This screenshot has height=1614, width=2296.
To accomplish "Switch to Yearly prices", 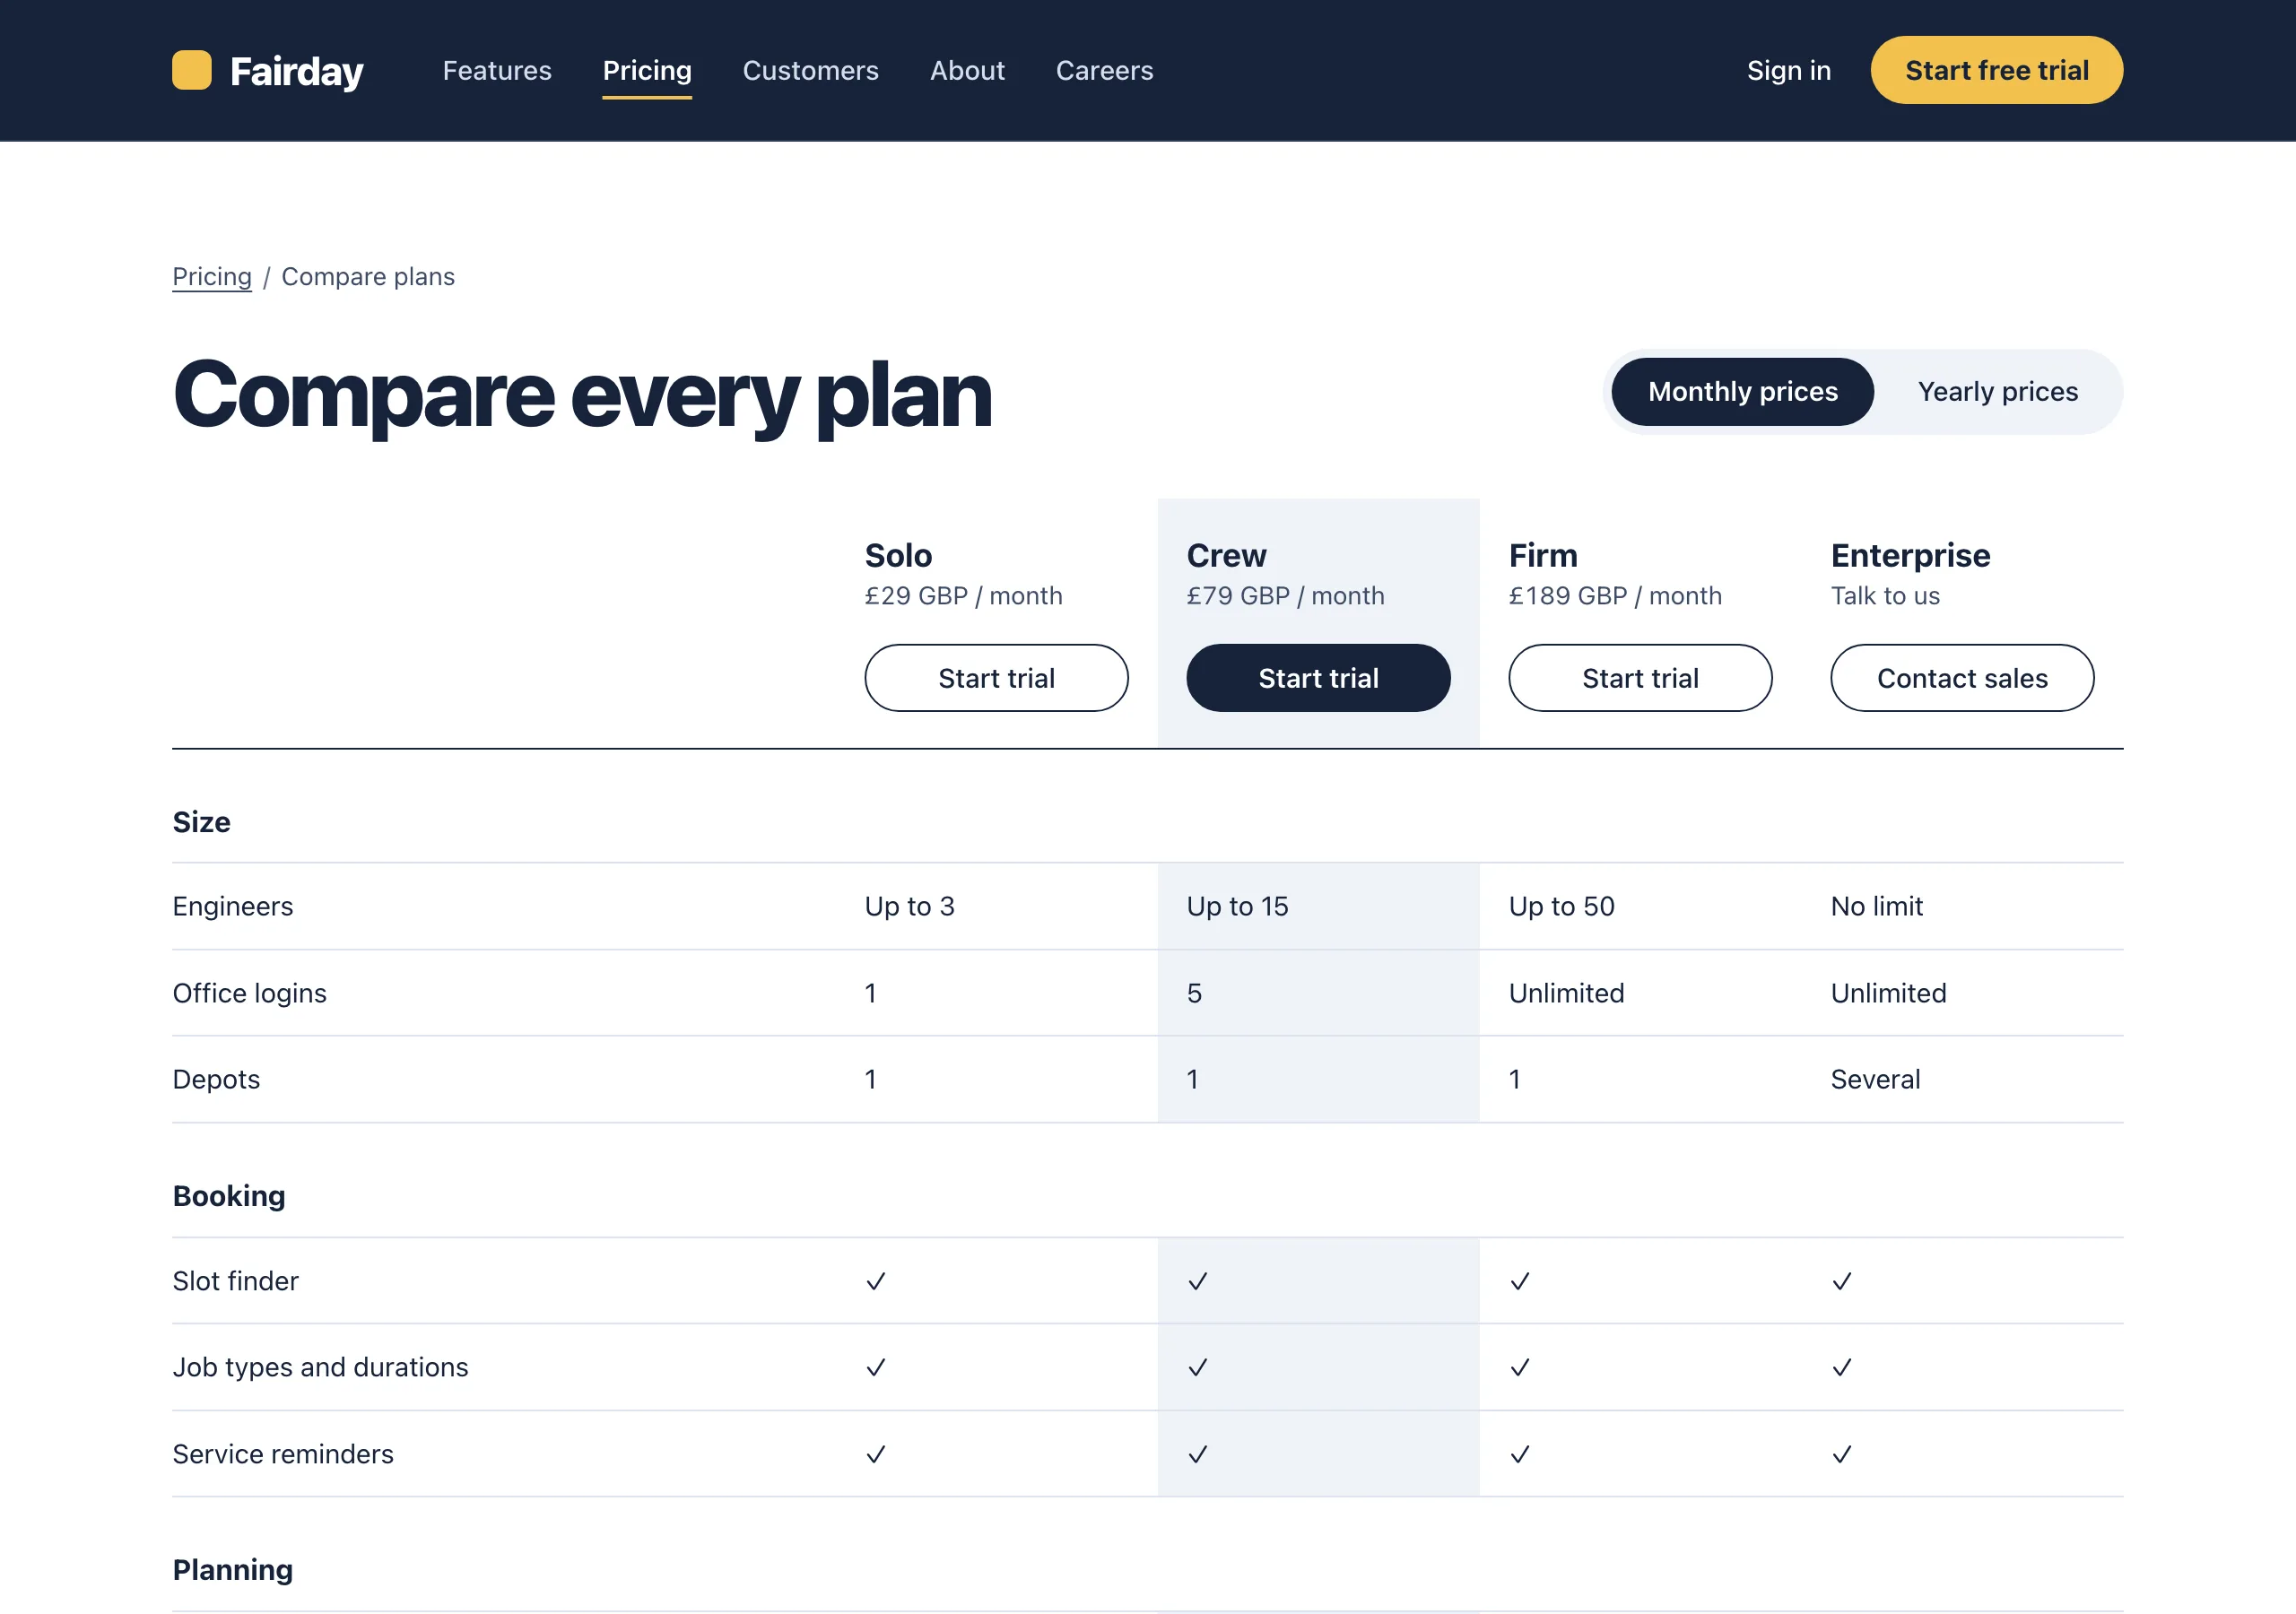I will click(x=1997, y=392).
